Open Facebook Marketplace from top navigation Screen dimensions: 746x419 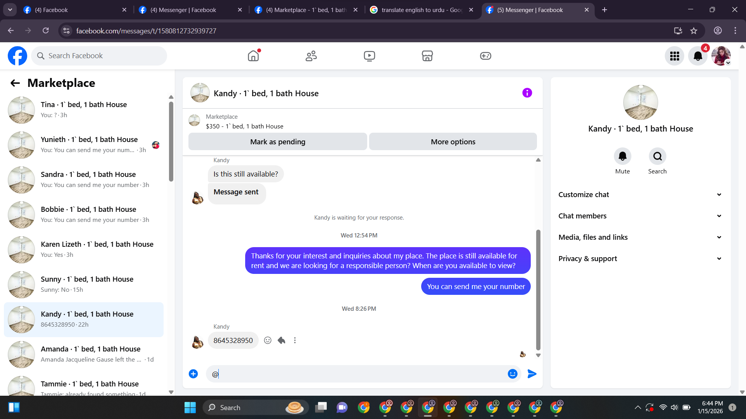pos(427,56)
